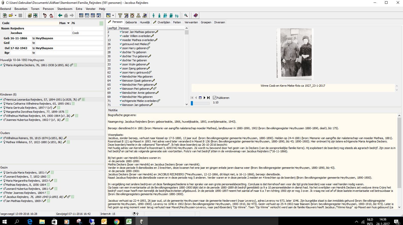Select sibling Jan Mathias Reijnders
Viewport: 403px width, 225px height.
(24, 201)
